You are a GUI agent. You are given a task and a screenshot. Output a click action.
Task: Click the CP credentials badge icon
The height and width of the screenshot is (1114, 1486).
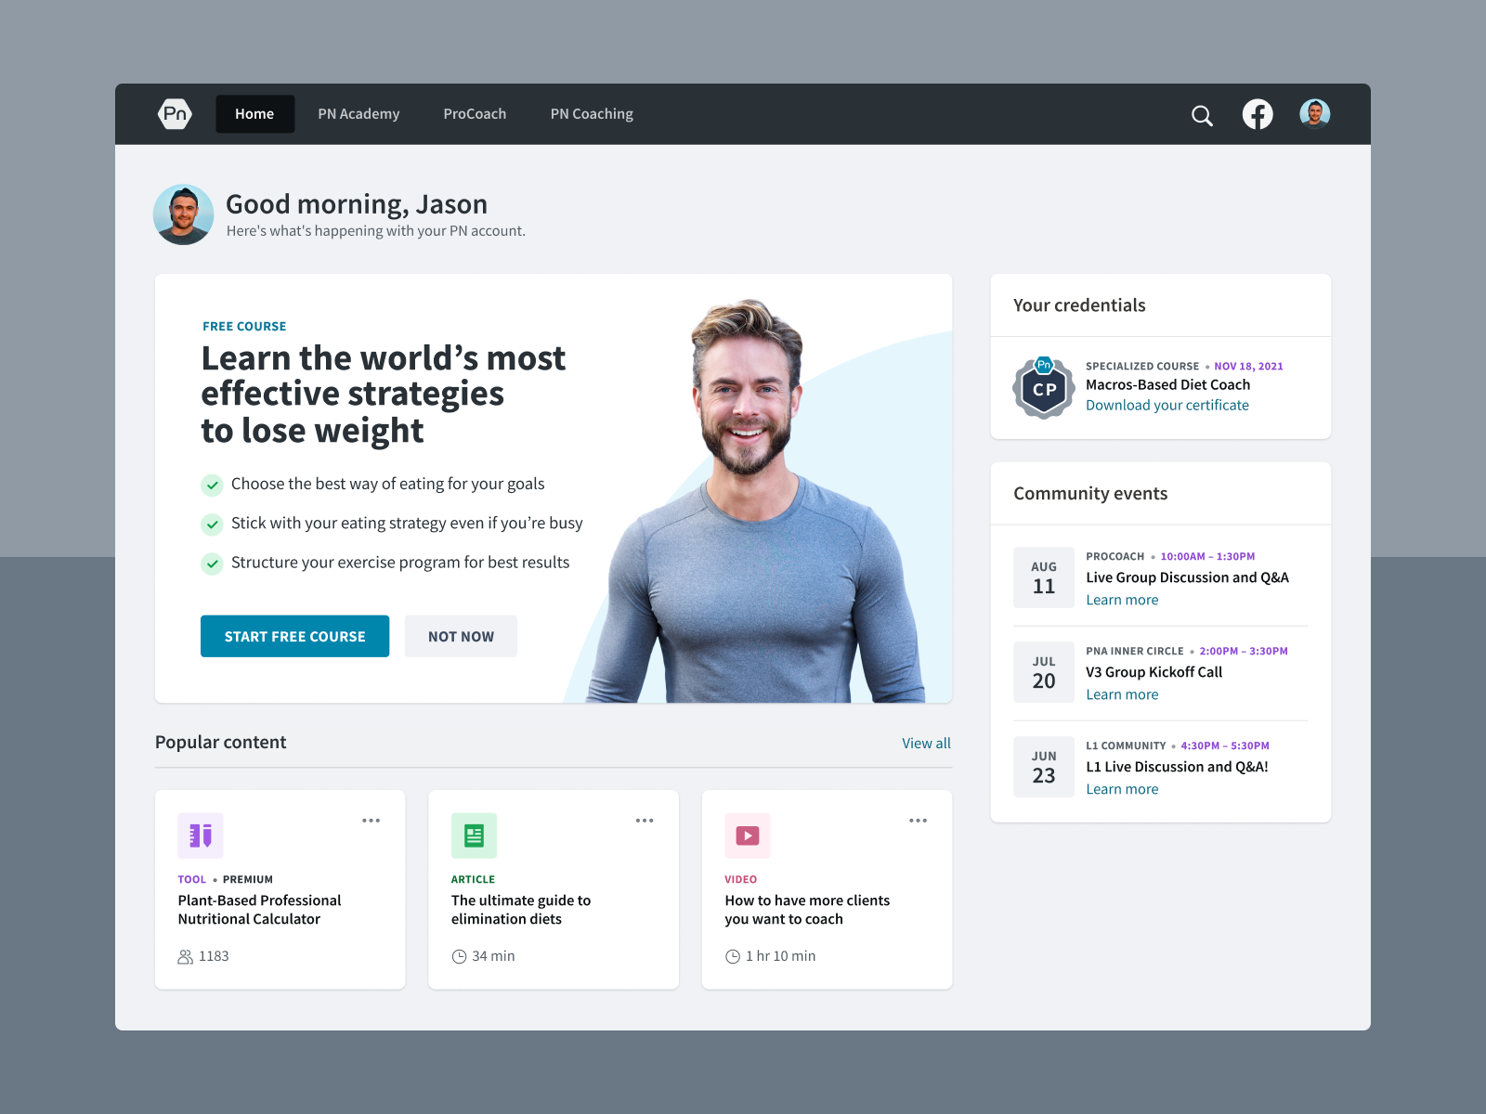[1044, 388]
